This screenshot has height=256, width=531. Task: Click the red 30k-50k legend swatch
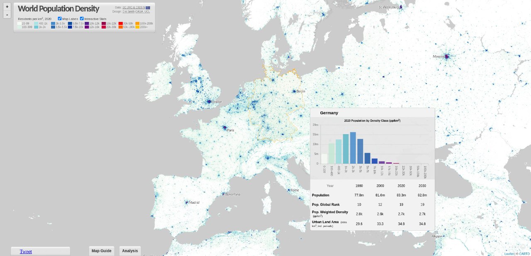click(x=120, y=24)
